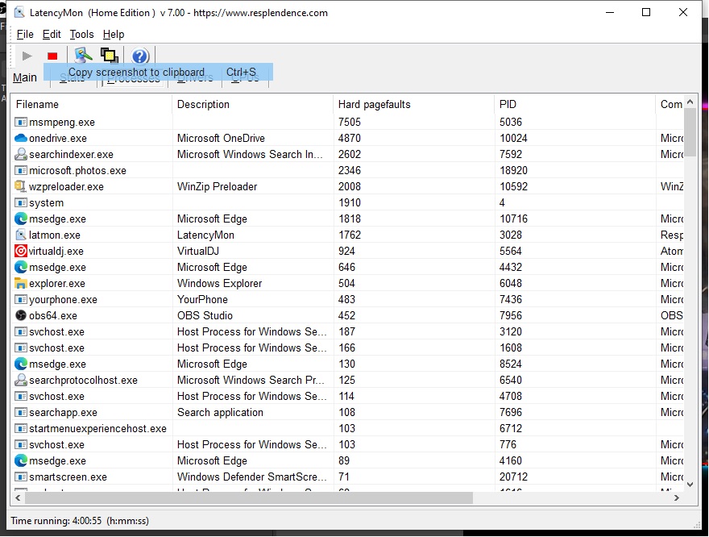Screen dimensions: 709x537
Task: Open help via the blue question mark icon
Action: pos(140,56)
